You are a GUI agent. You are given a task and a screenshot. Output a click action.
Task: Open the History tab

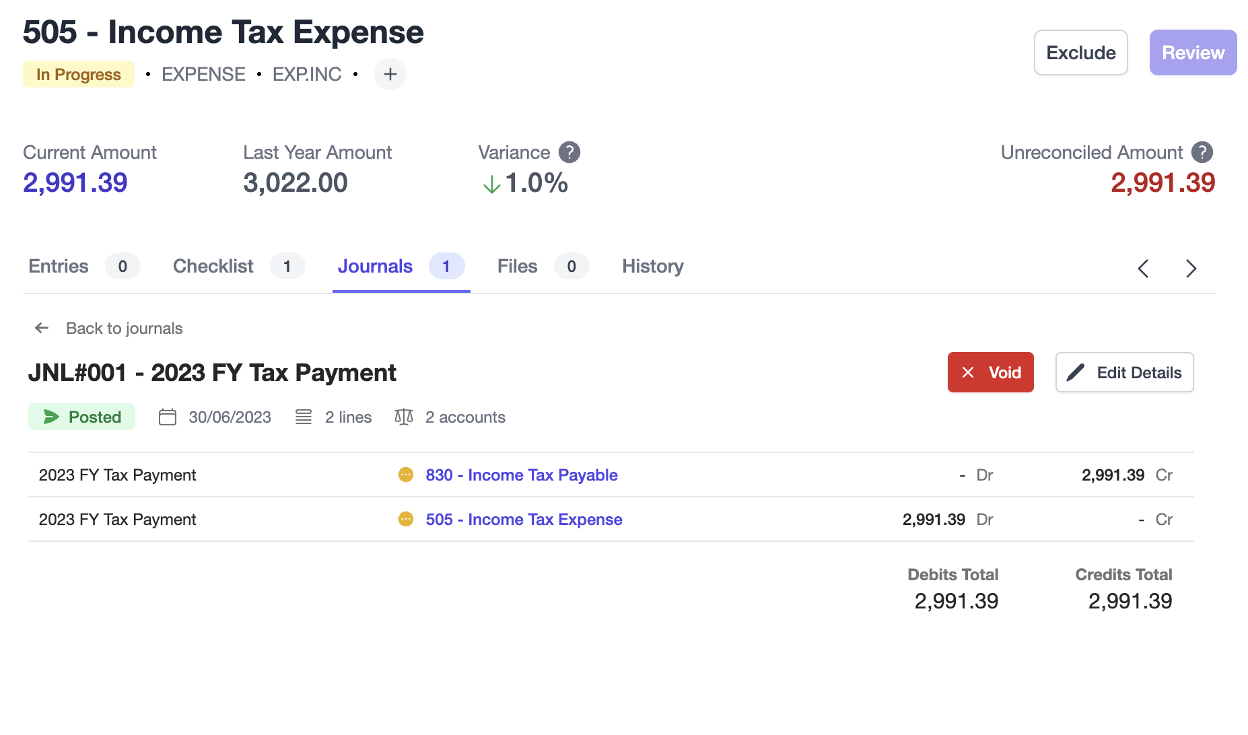click(653, 267)
